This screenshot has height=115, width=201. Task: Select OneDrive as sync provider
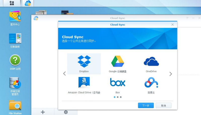(151, 63)
